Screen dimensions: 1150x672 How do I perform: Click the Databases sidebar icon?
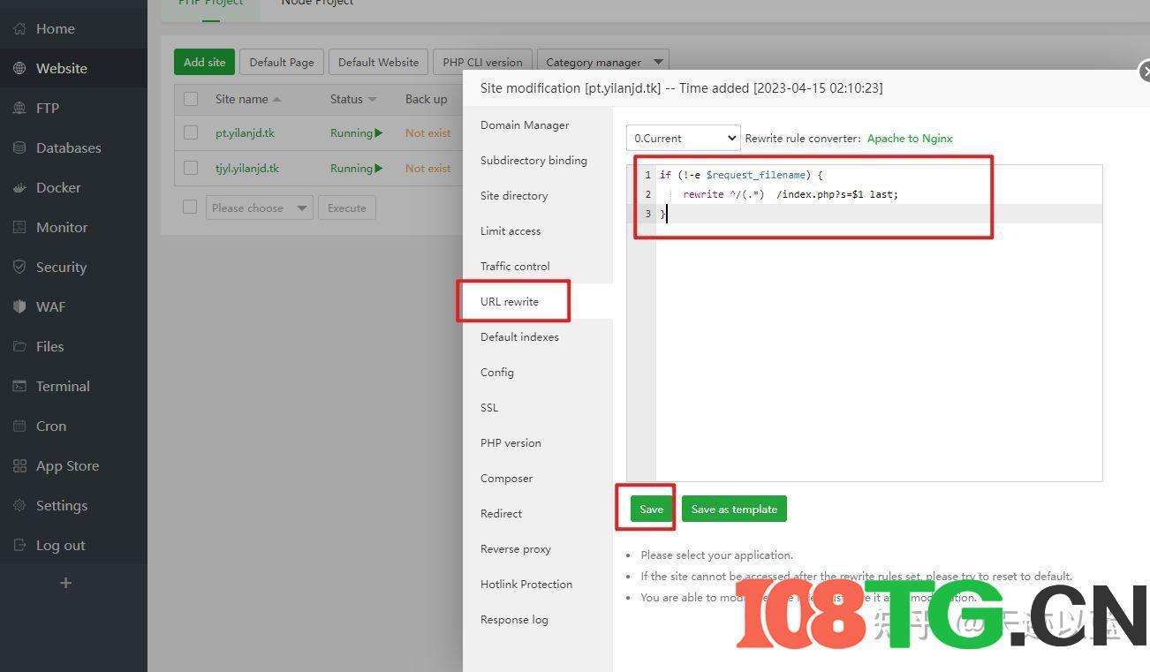click(x=19, y=148)
